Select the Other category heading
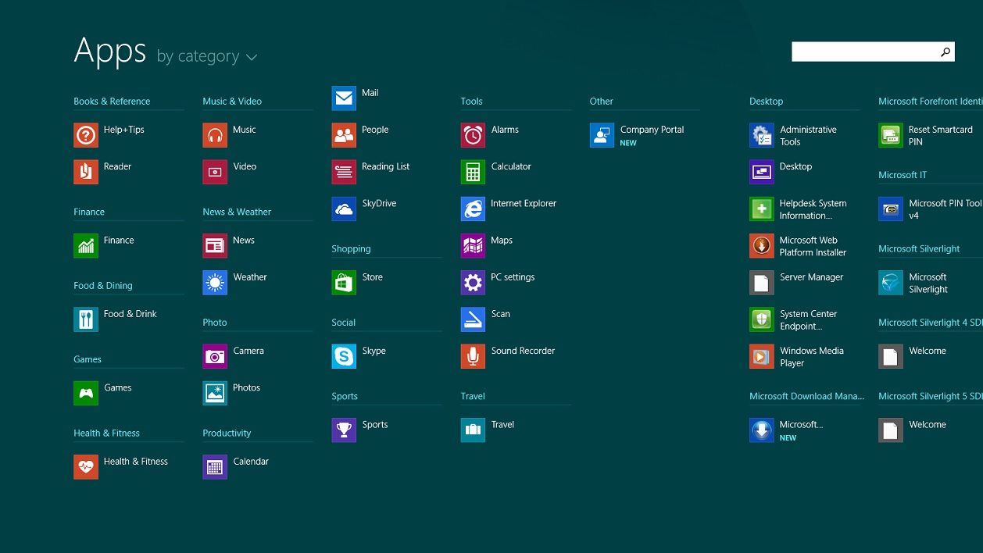The width and height of the screenshot is (983, 553). tap(602, 102)
